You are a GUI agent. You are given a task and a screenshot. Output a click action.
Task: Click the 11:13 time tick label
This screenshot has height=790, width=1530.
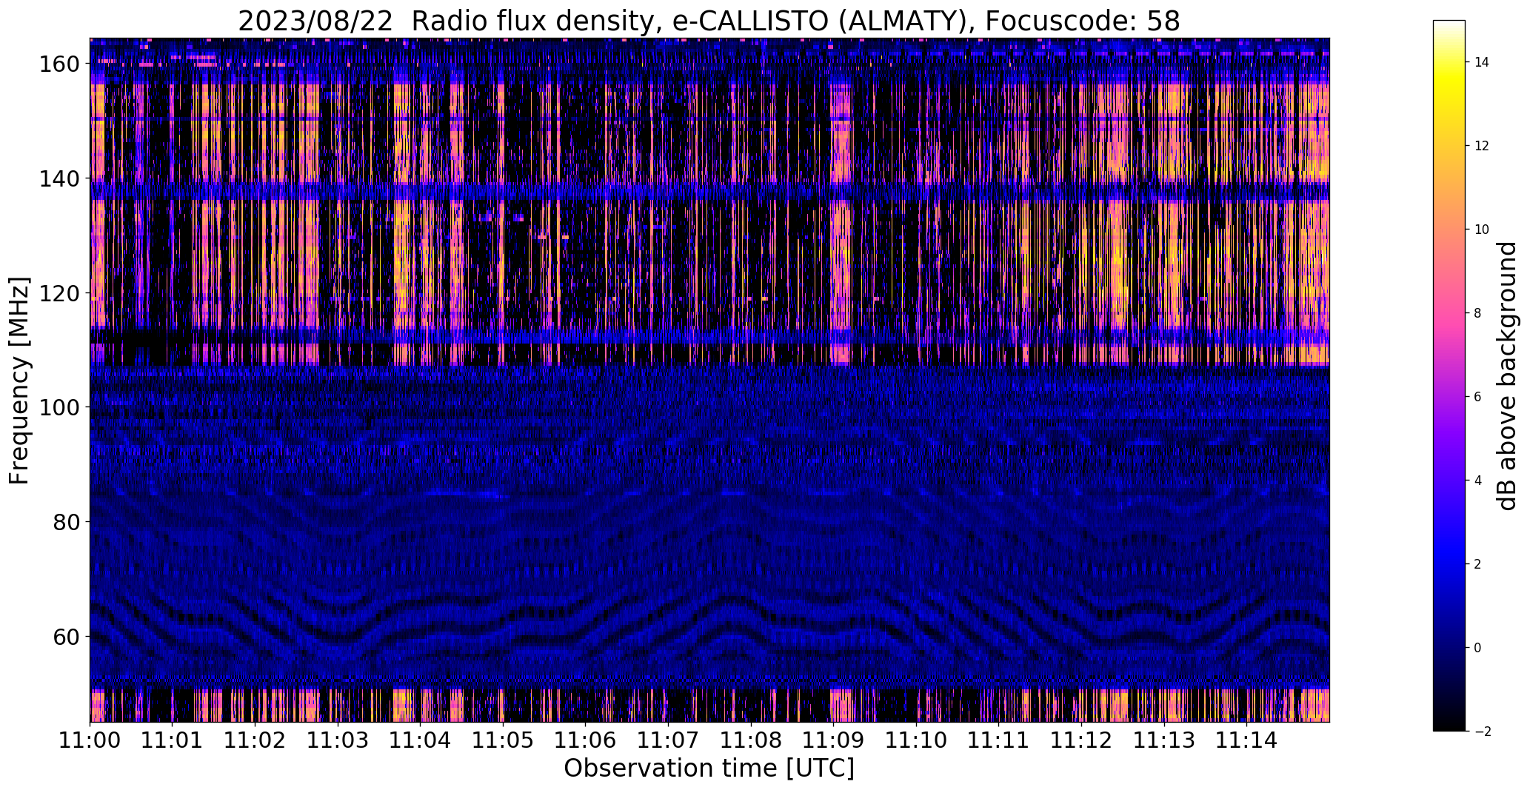[1163, 740]
